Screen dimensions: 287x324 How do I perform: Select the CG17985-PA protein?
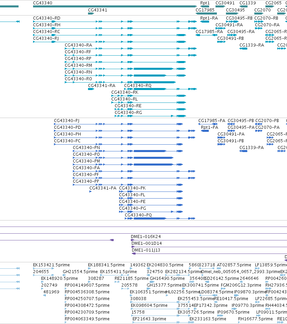[212, 121]
